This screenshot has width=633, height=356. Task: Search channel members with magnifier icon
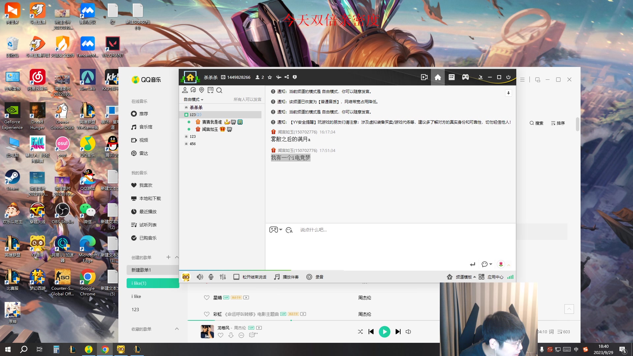219,90
